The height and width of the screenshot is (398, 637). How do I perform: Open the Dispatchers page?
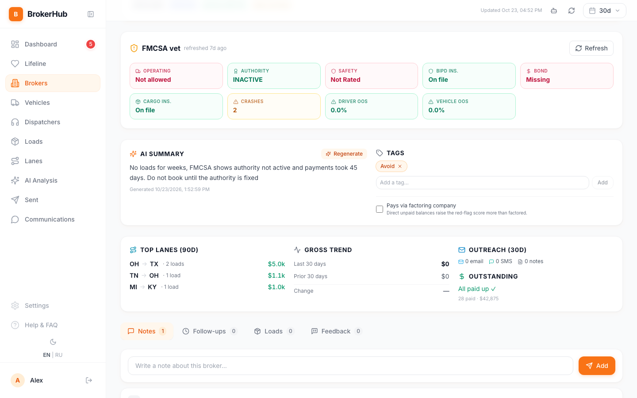pos(53,122)
